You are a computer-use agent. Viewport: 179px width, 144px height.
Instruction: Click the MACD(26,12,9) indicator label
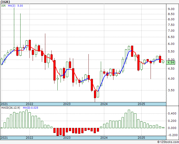coord(11,108)
